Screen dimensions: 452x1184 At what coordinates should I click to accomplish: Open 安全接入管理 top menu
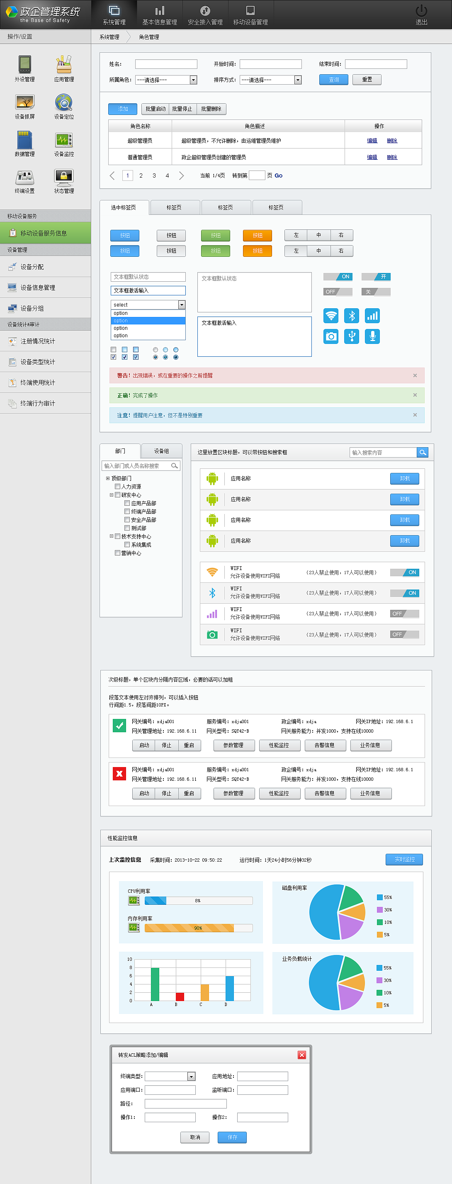click(205, 15)
